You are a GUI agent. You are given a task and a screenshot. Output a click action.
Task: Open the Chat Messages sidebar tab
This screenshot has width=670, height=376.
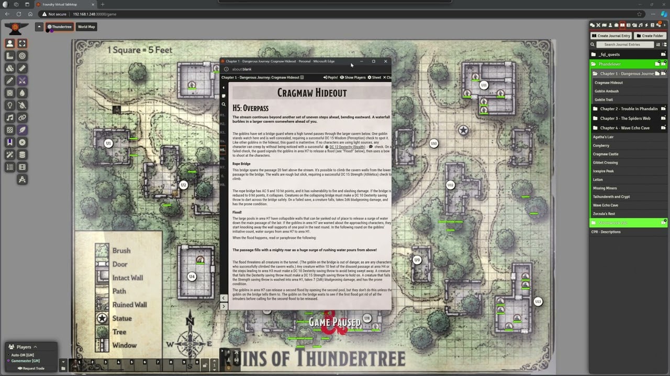tap(593, 25)
